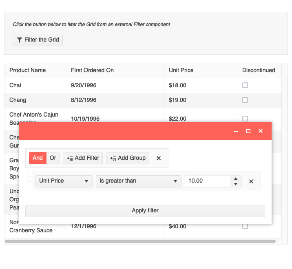Open the Is greater than operator dropdown
The height and width of the screenshot is (269, 292).
[x=139, y=181]
